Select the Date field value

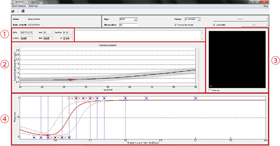click(x=27, y=33)
